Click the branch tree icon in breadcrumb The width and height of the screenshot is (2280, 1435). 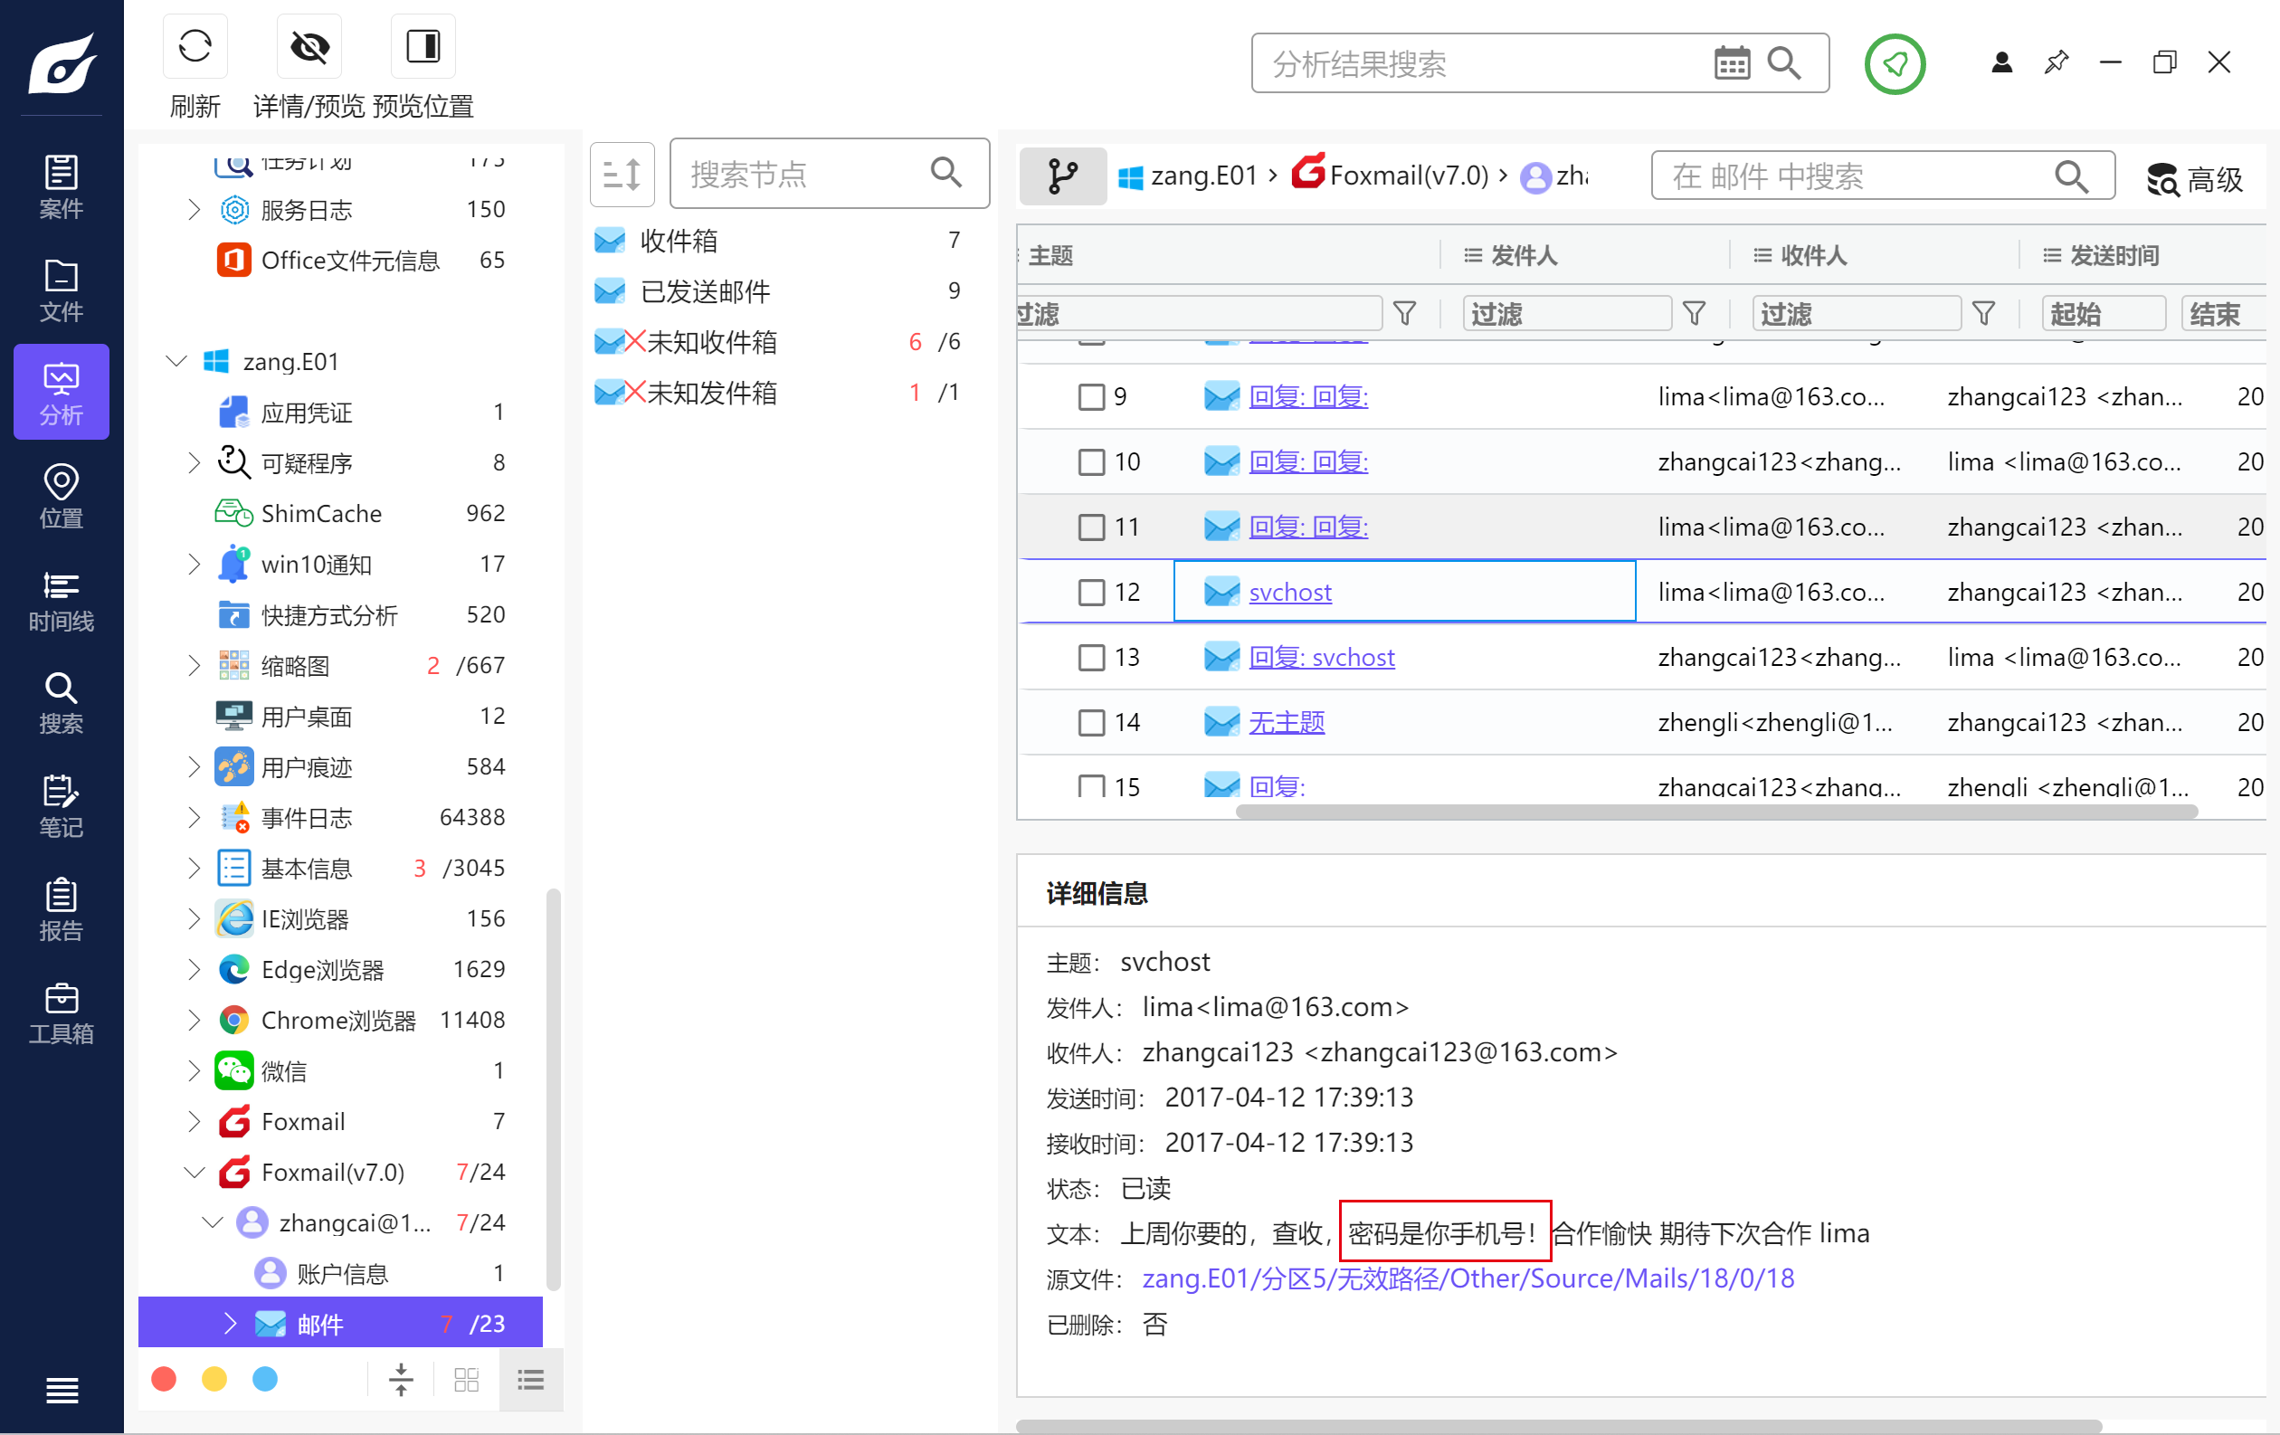click(1063, 176)
